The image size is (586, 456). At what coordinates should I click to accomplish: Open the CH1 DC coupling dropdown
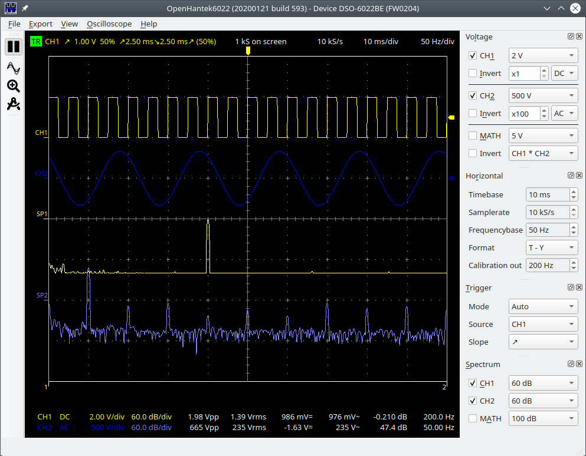[x=565, y=74]
